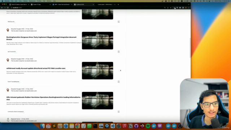Open post titled Buckinghamshire Gorgeous times Tasty
Screen dimensions: 231x130
[x=42, y=38]
